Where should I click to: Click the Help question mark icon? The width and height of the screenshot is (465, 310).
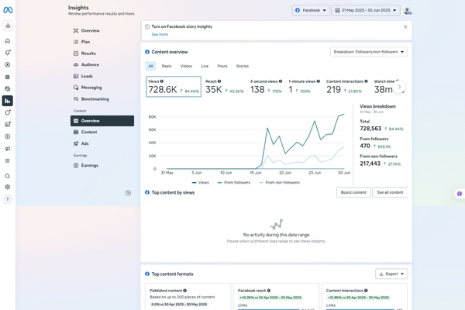[x=8, y=199]
